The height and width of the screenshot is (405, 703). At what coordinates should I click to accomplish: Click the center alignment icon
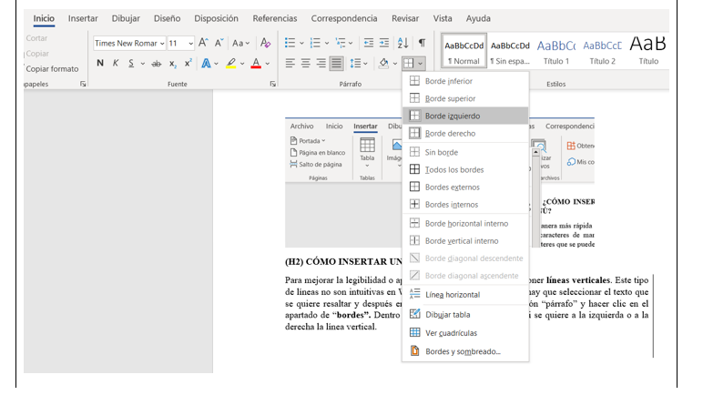(x=306, y=64)
